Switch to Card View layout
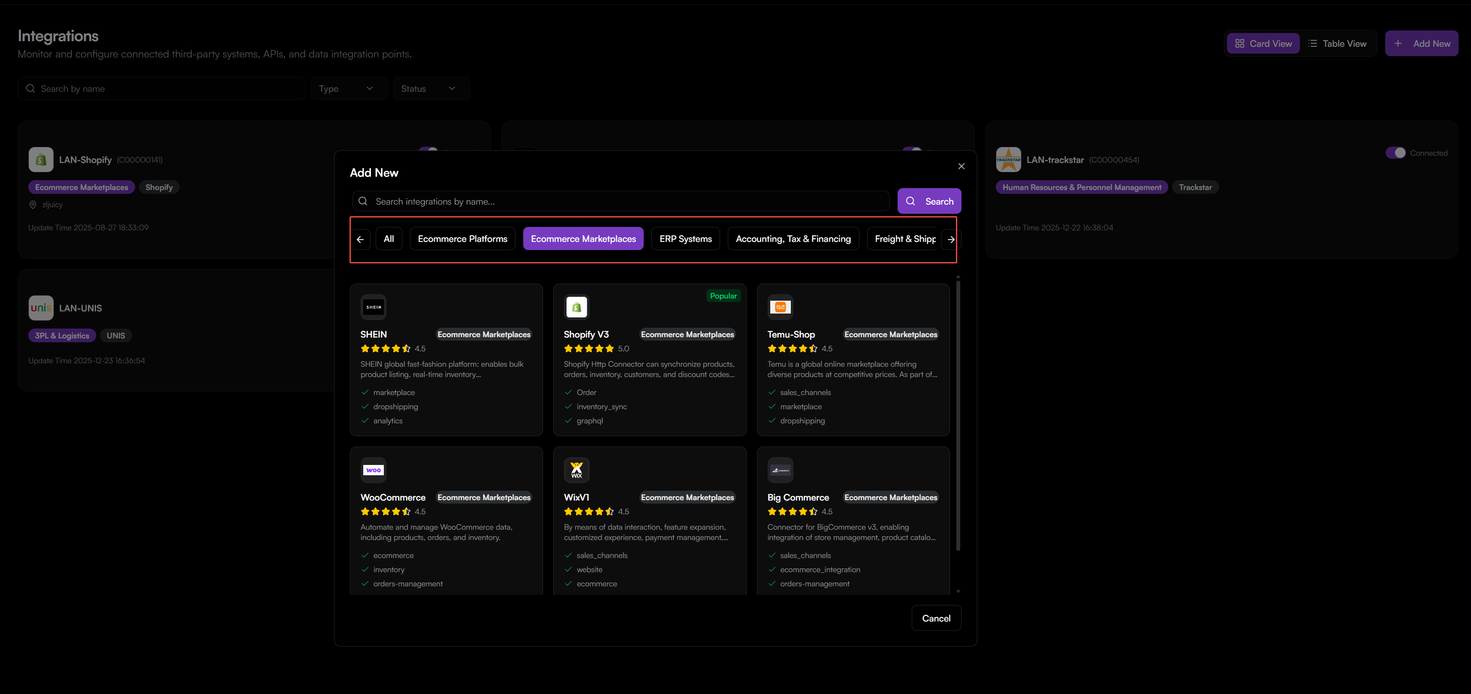The width and height of the screenshot is (1471, 694). pos(1263,43)
